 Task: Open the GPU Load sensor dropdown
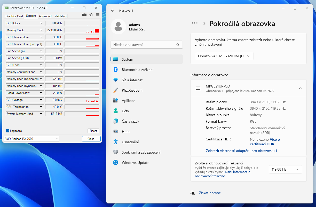[x=41, y=65]
